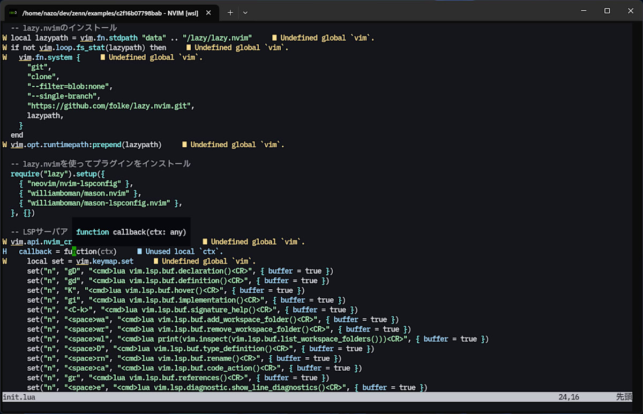Click the "gi" implementation keymap line
Image resolution: width=643 pixels, height=414 pixels.
click(186, 300)
